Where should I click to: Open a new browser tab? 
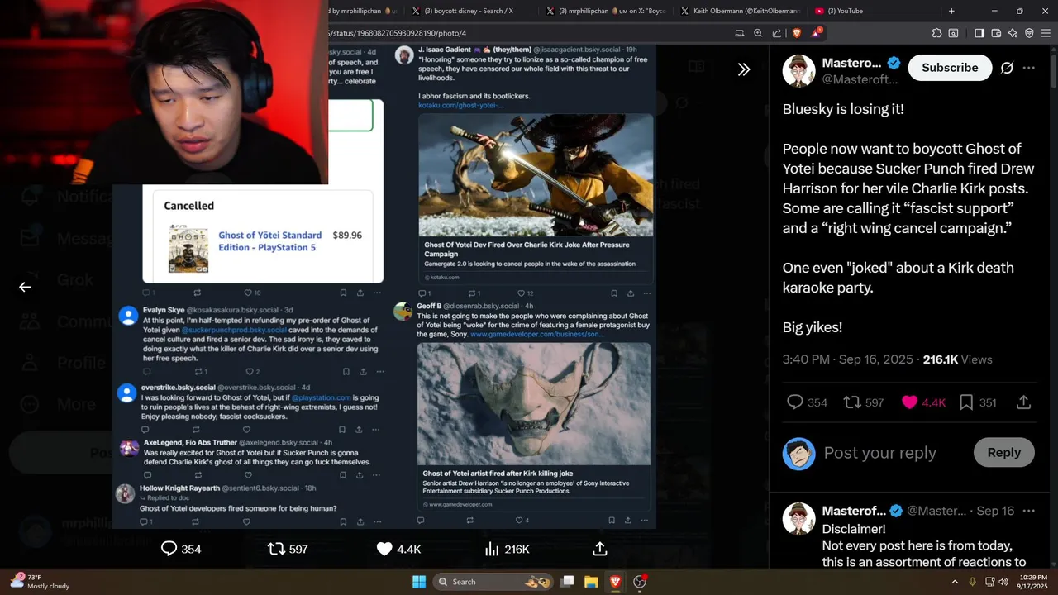point(951,11)
